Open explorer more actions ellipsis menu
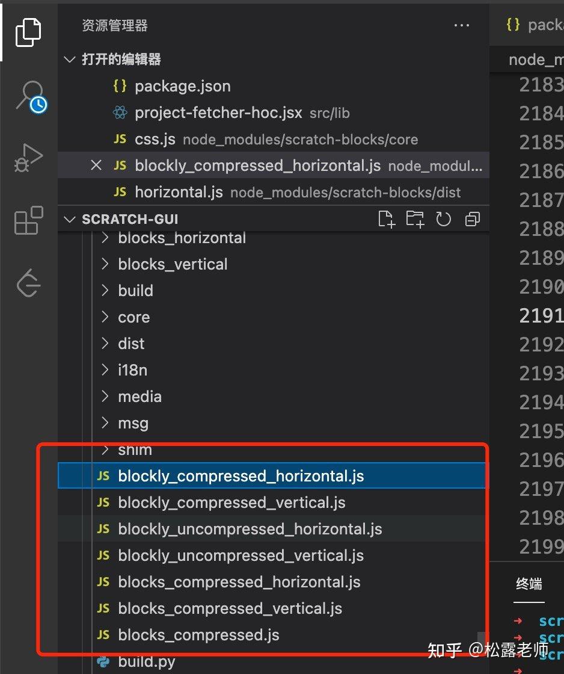The height and width of the screenshot is (674, 564). (461, 25)
